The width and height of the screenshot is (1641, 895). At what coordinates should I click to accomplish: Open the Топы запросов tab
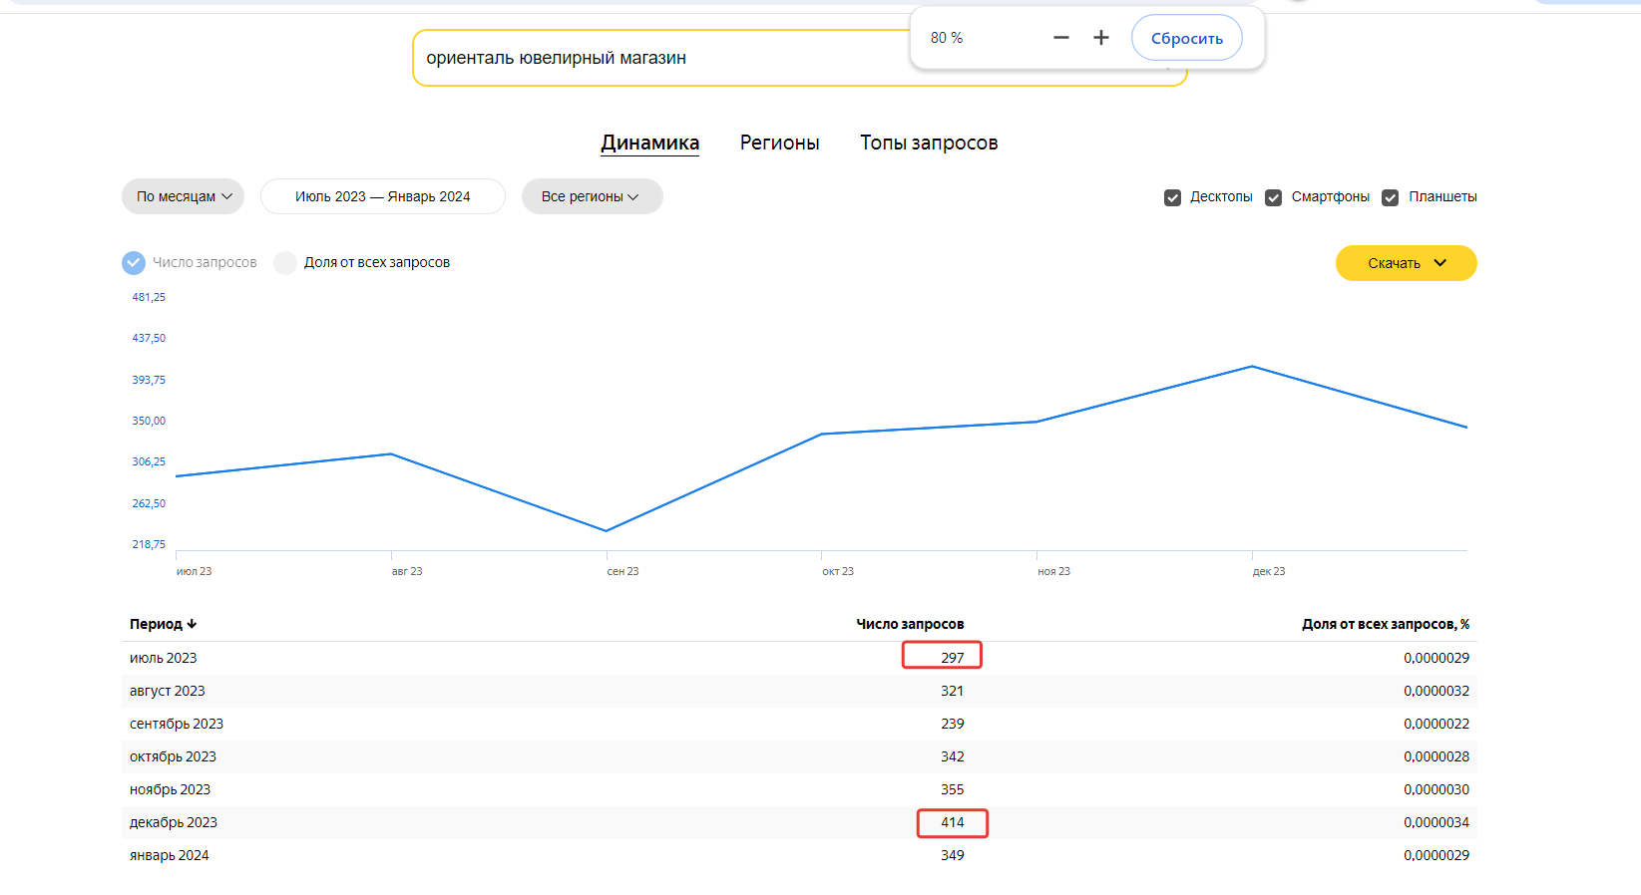pos(929,143)
